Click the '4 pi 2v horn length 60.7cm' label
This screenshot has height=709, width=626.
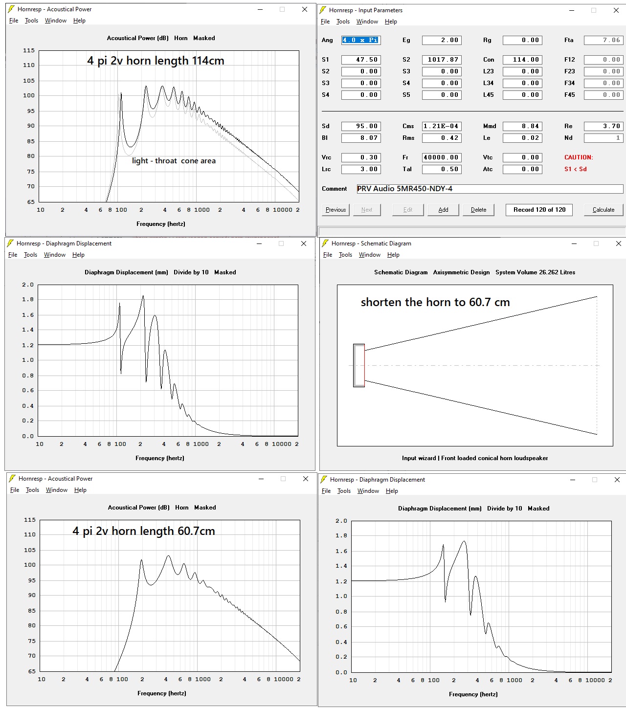144,531
